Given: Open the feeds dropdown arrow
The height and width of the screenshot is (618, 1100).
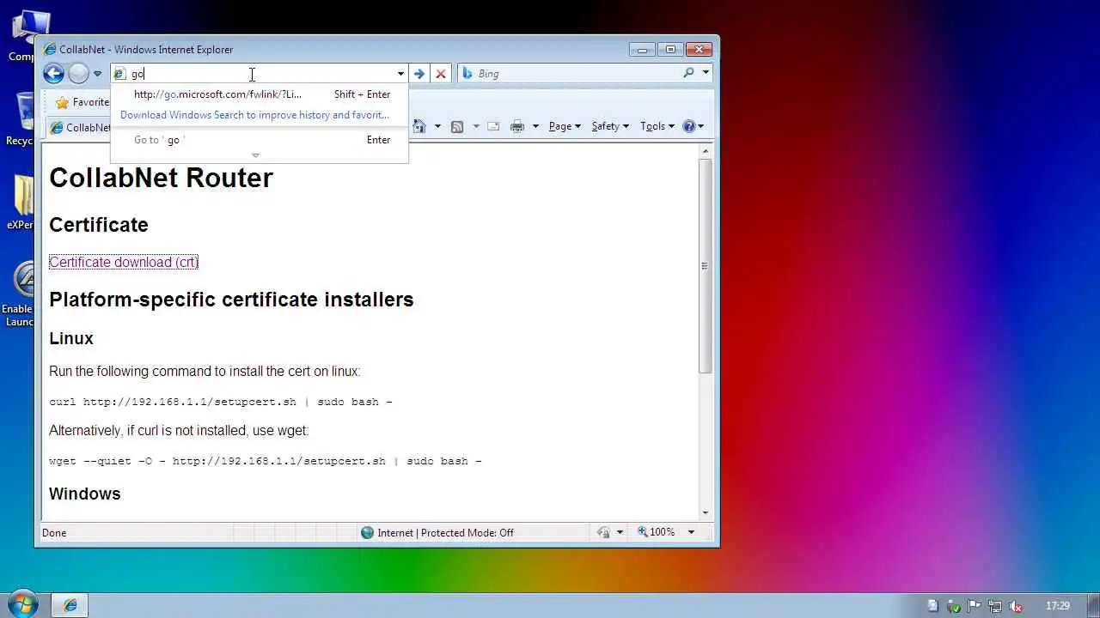Looking at the screenshot, I should (475, 126).
